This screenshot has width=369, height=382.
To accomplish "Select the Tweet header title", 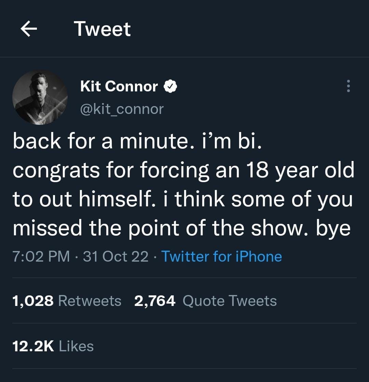I will click(x=102, y=29).
